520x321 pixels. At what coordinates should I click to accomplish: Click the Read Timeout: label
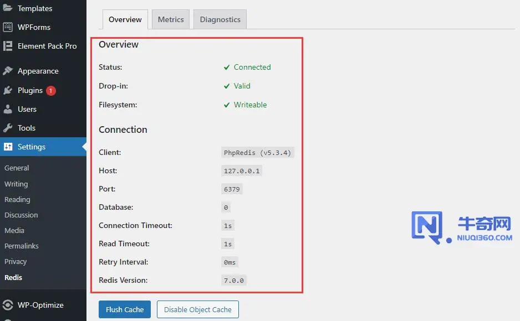coord(124,244)
